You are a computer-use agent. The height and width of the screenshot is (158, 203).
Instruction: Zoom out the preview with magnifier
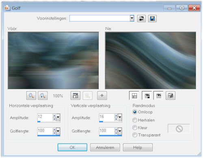click(x=31, y=95)
